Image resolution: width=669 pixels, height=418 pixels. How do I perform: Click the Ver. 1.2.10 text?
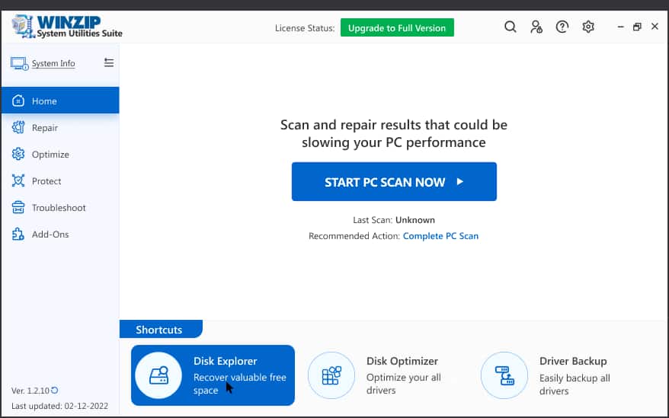pyautogui.click(x=30, y=391)
